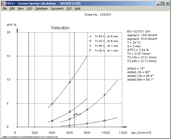Click the Relaxation chart title
The height and width of the screenshot is (139, 171).
pos(60,28)
